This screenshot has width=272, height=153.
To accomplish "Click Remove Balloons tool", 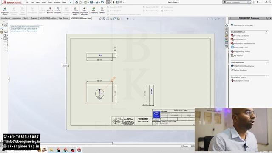I will (x=50, y=10).
